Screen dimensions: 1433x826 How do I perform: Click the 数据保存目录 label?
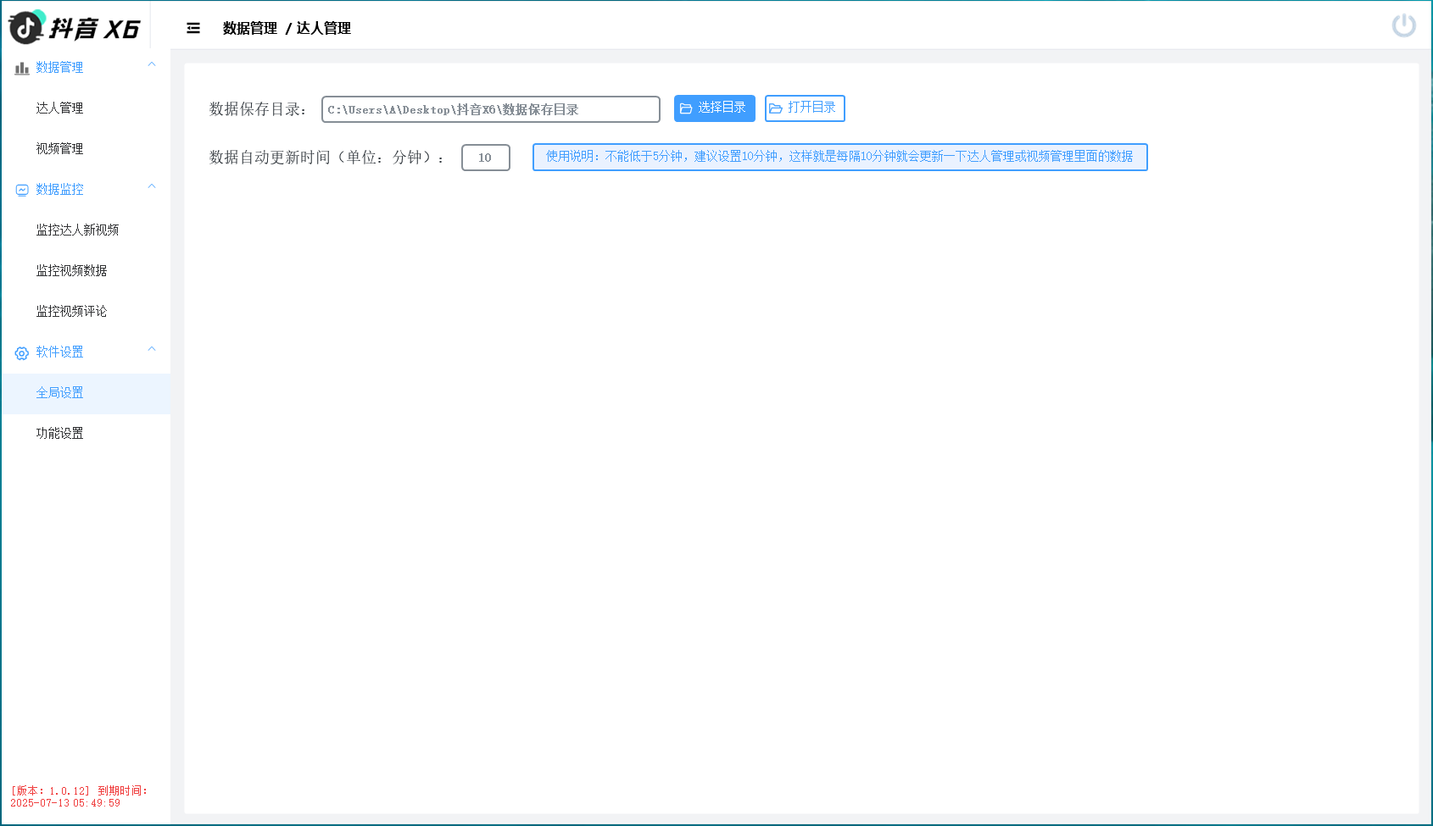tap(258, 109)
